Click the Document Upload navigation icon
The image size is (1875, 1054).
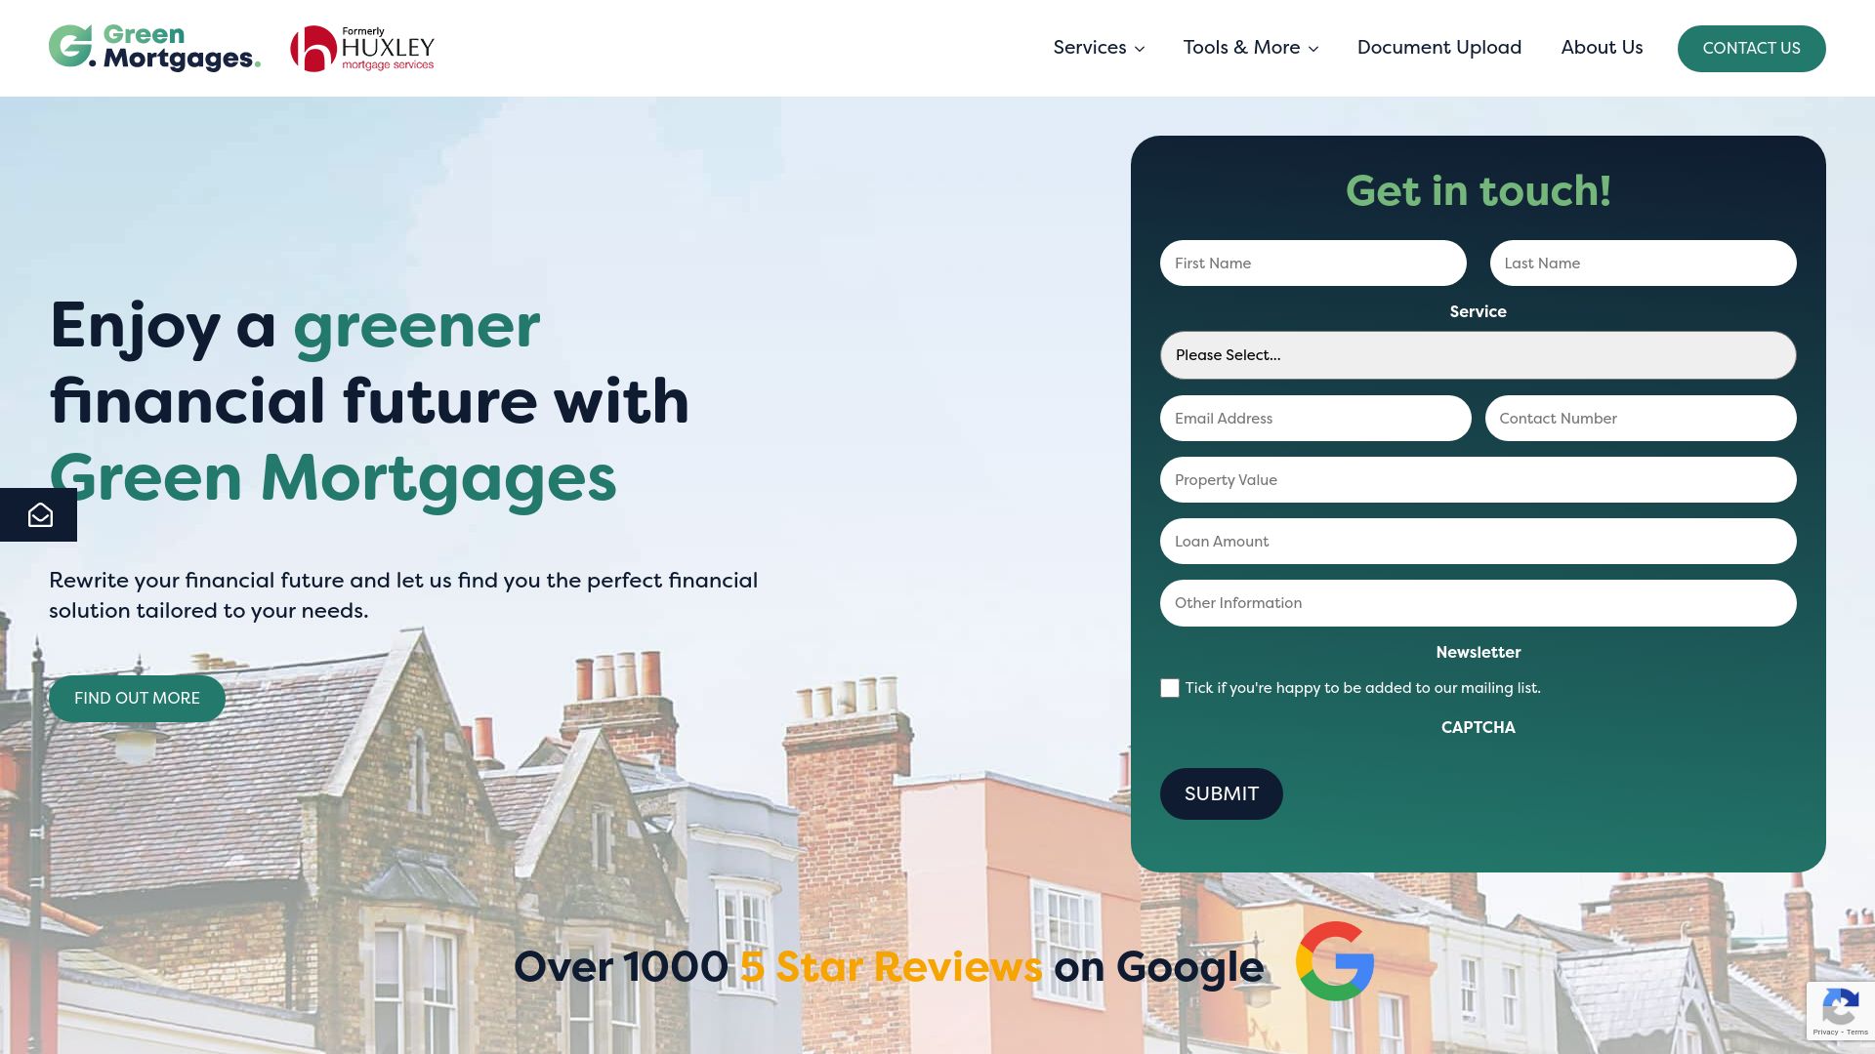(x=1439, y=48)
